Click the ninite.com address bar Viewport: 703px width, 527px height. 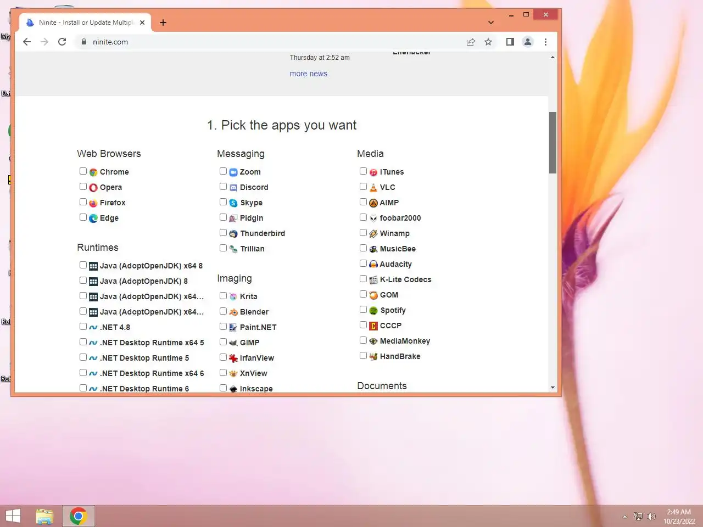coord(269,42)
